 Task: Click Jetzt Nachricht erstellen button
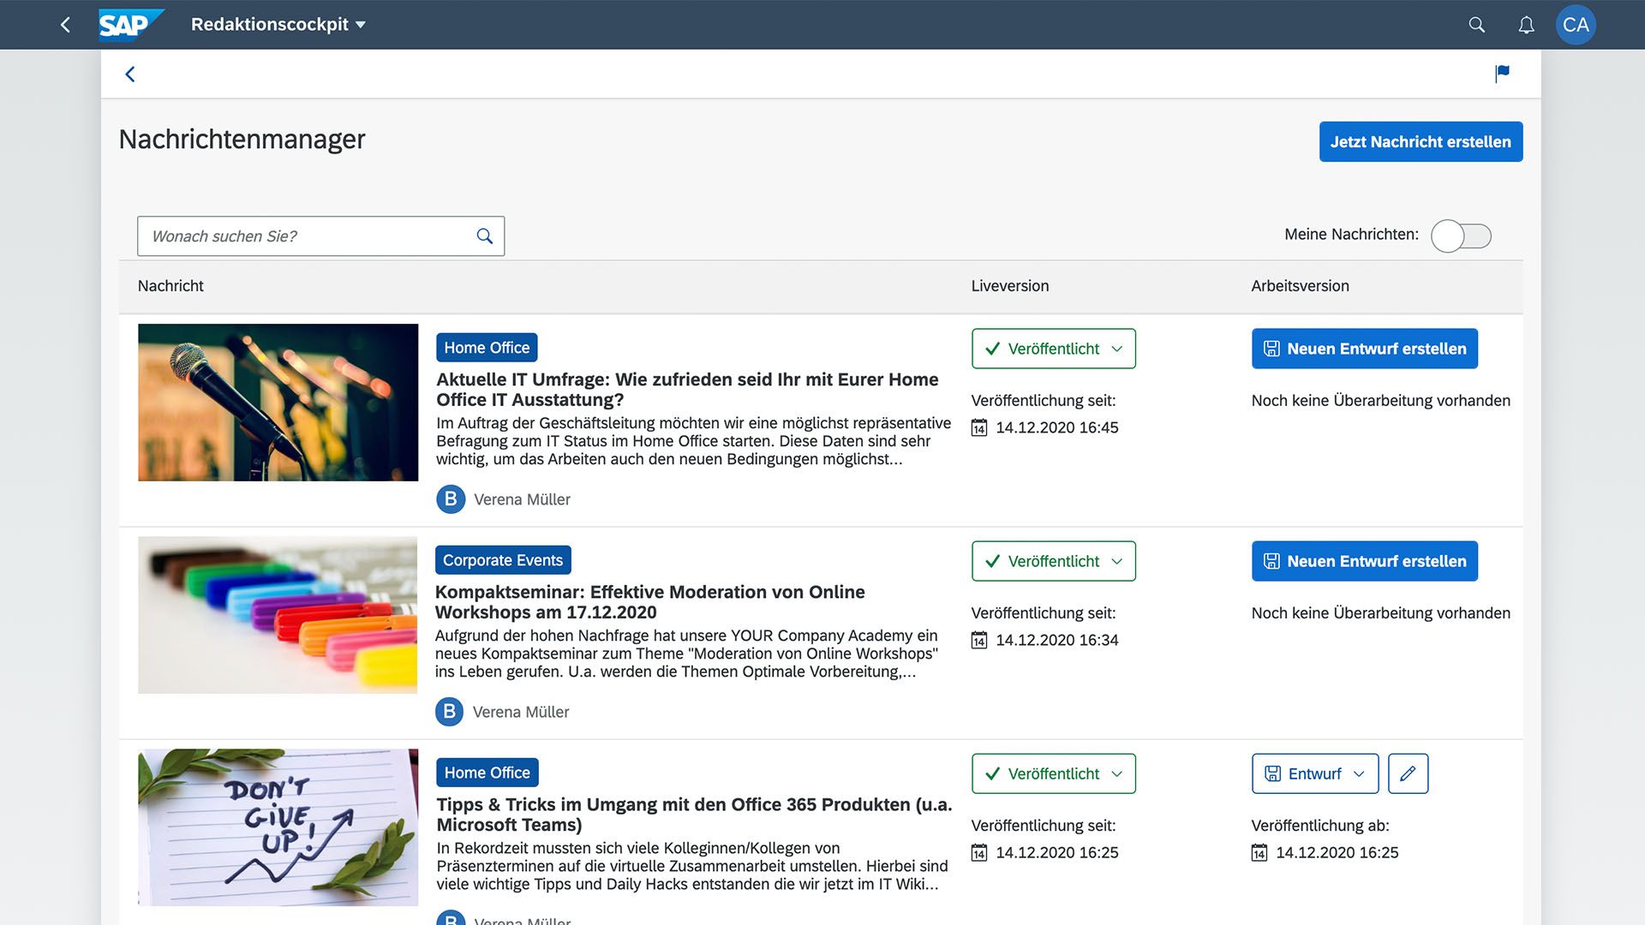1420,141
